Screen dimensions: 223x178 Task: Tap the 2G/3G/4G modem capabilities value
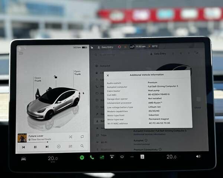[x=154, y=111]
